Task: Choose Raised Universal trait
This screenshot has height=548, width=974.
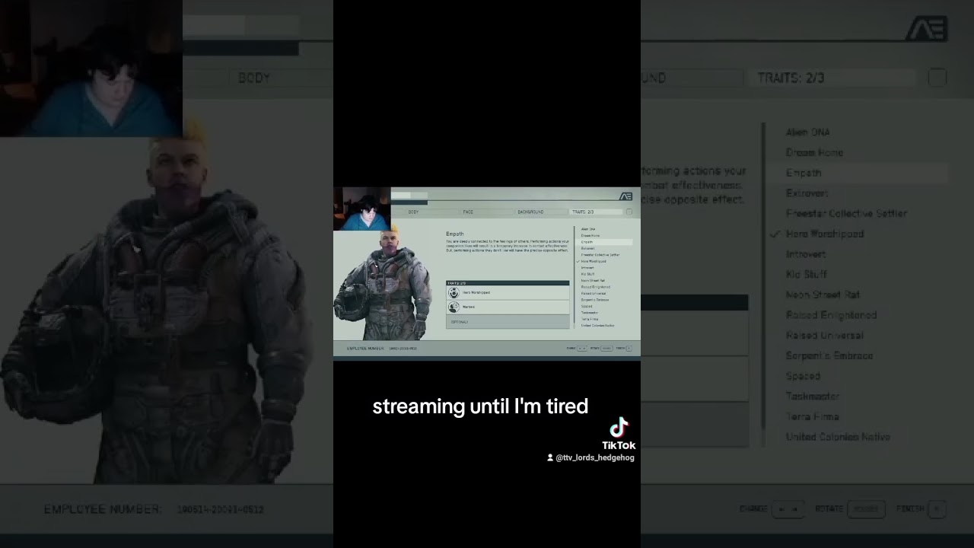Action: pyautogui.click(x=594, y=293)
